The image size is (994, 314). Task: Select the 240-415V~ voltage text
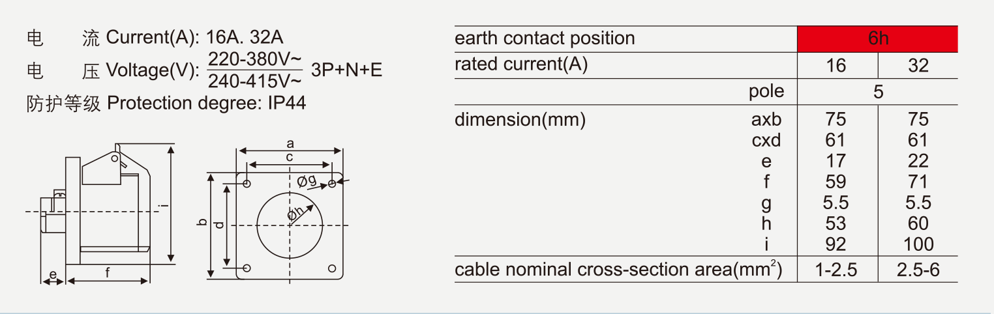(255, 81)
